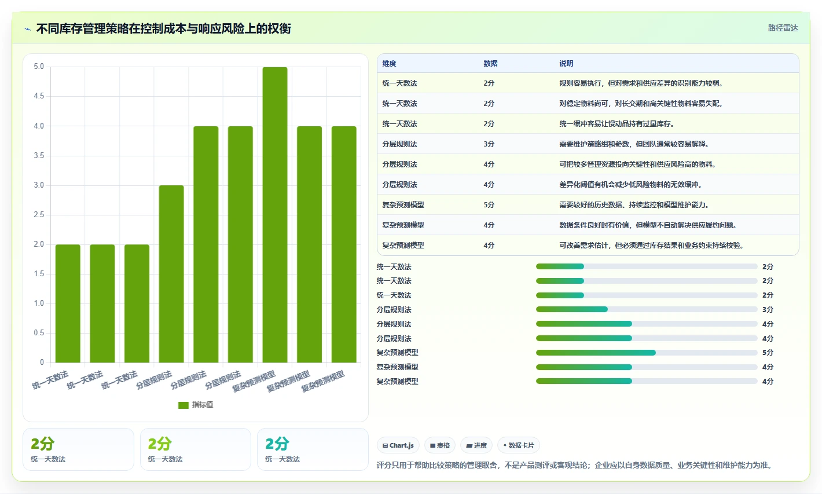Select the row 可把较多管理资源投向关键性和供应风险高的物料

click(x=588, y=164)
